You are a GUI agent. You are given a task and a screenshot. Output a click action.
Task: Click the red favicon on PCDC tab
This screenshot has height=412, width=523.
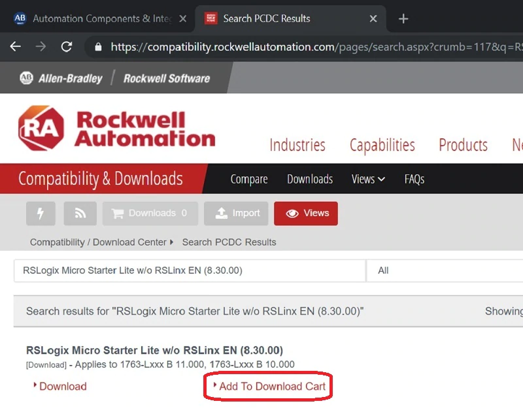211,18
